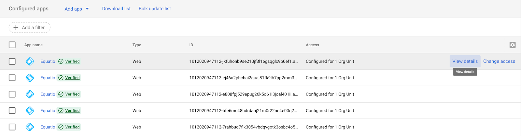Click Change access for the first app
Image resolution: width=521 pixels, height=136 pixels.
(x=499, y=61)
